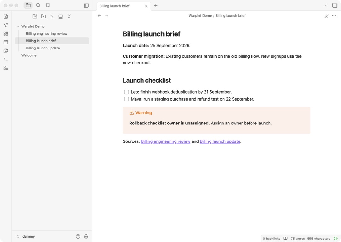Open a new tab with plus

tap(156, 6)
